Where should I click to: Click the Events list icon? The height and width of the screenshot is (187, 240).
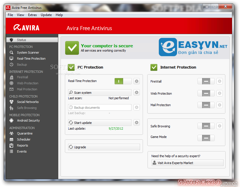coord(11,151)
